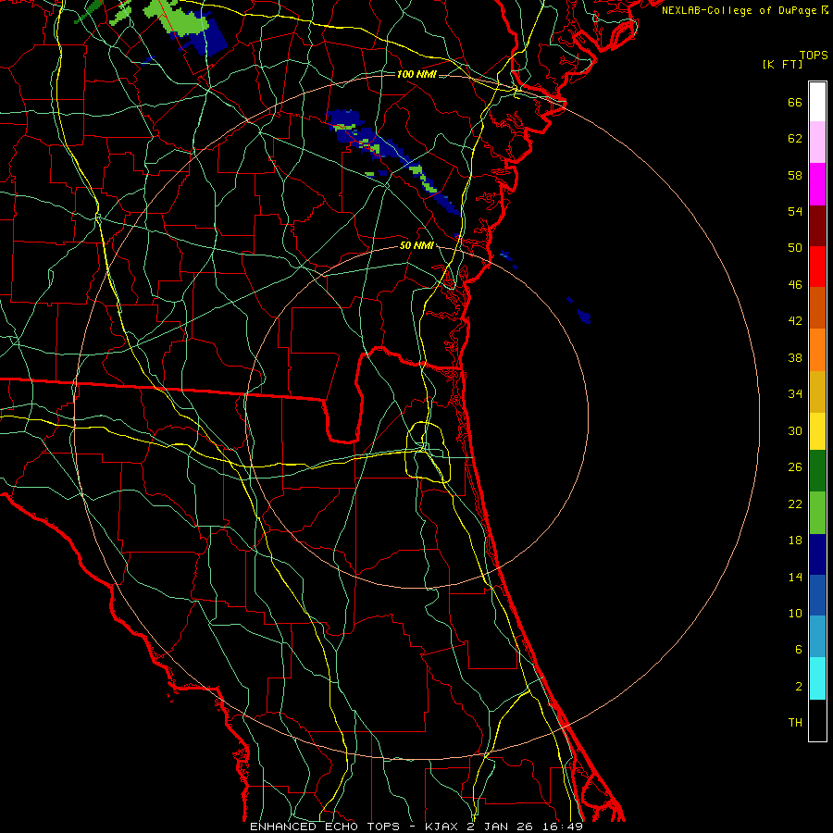Click the navy blue legend swatch
The width and height of the screenshot is (833, 833).
(x=817, y=554)
